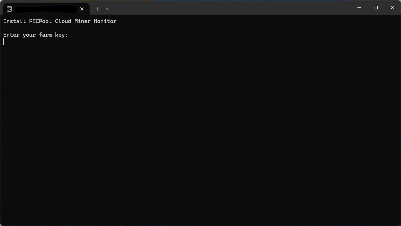Image resolution: width=401 pixels, height=226 pixels.
Task: Click the word "Cloud" in the header line
Action: point(63,21)
